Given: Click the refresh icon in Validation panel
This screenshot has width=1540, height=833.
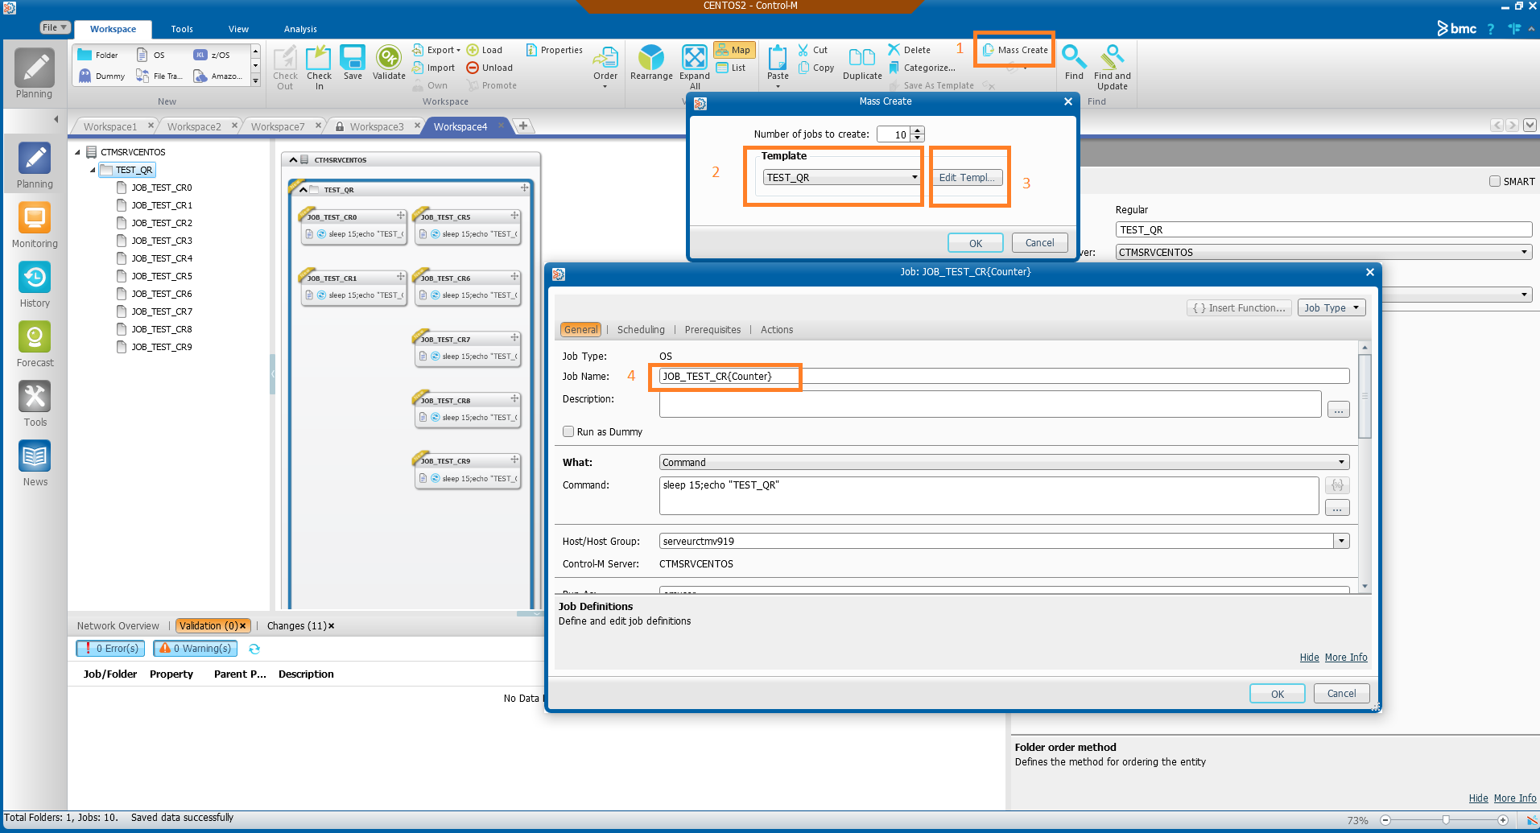Looking at the screenshot, I should click(x=254, y=649).
